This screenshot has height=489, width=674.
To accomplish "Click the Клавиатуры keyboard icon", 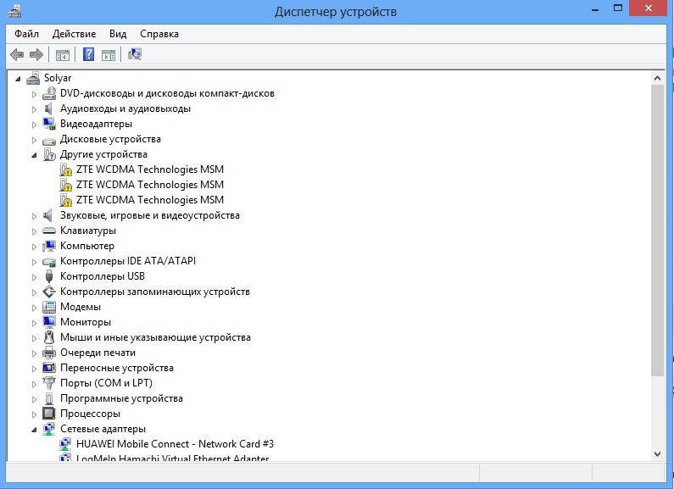I will pyautogui.click(x=49, y=231).
